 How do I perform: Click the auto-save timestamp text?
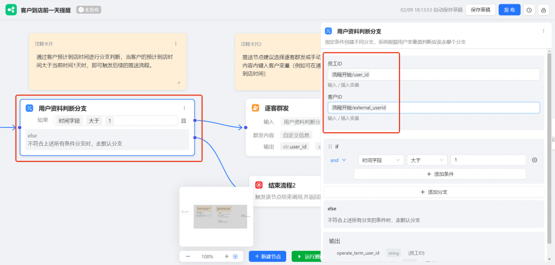[431, 10]
